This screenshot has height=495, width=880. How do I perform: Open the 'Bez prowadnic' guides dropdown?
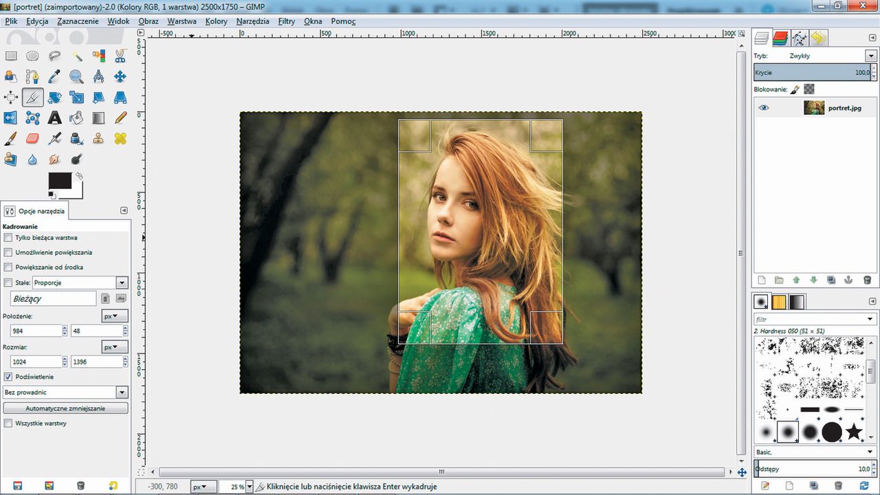tap(65, 393)
